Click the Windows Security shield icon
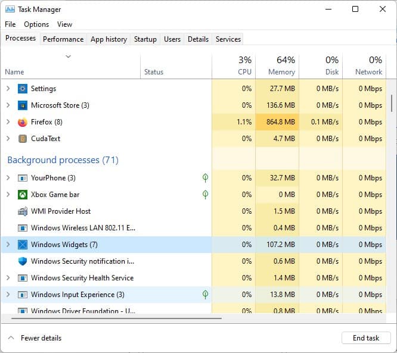The width and height of the screenshot is (397, 353). tap(23, 261)
